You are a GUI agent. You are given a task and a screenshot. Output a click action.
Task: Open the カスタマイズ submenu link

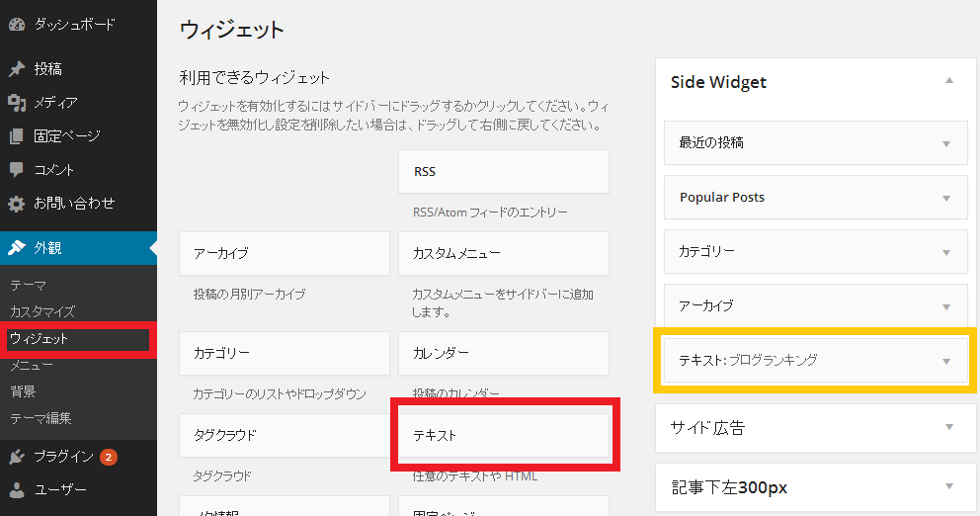click(x=41, y=311)
